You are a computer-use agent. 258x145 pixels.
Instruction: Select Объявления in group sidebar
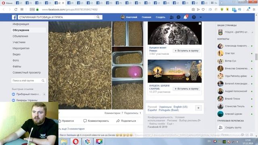click(20, 36)
